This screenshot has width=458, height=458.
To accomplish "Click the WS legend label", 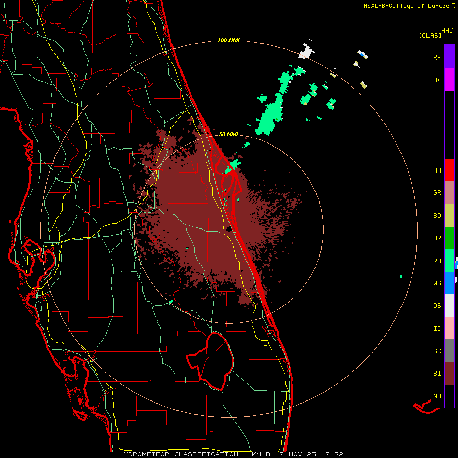I will coord(437,283).
